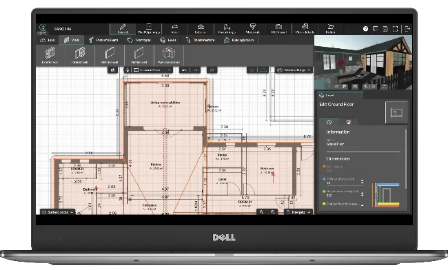The height and width of the screenshot is (270, 448).
Task: Open the comments chat icon
Action: click(376, 29)
